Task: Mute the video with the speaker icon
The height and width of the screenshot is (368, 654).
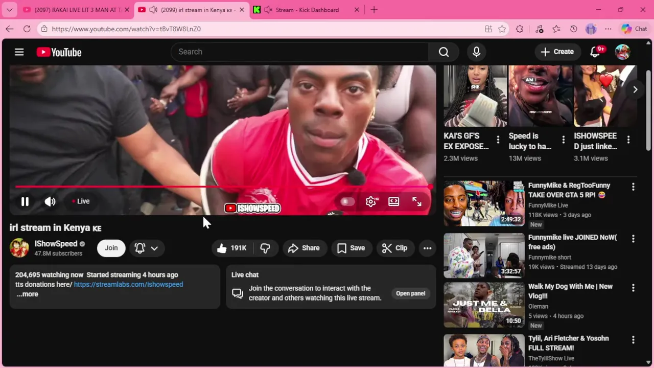Action: 50,201
